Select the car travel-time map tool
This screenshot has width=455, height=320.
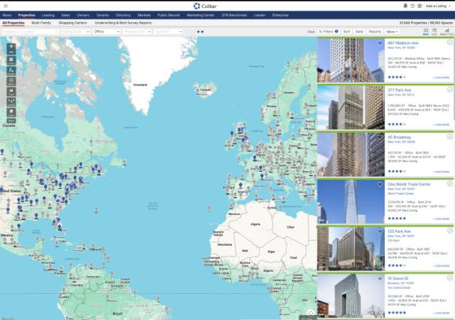[11, 92]
